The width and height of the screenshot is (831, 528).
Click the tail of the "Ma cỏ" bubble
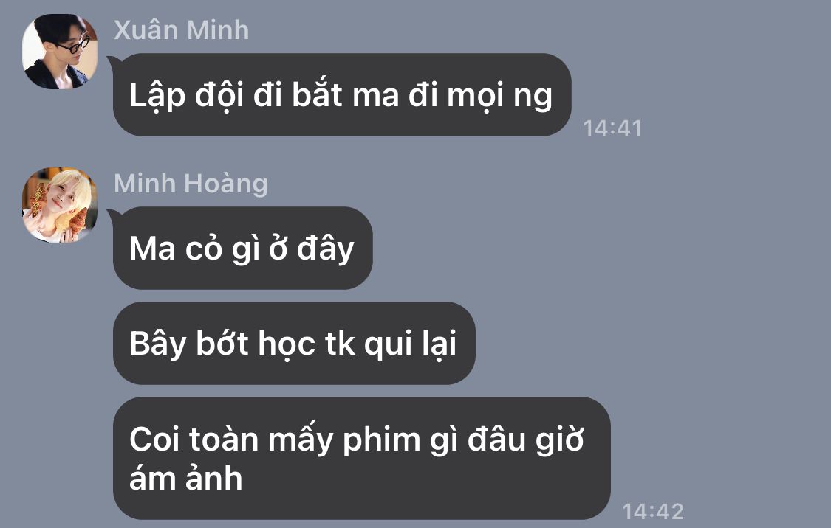[112, 215]
